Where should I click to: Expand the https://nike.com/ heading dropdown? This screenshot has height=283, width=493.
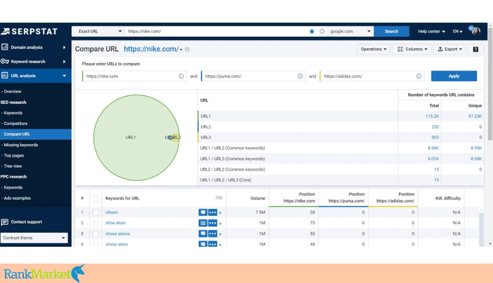coord(181,50)
